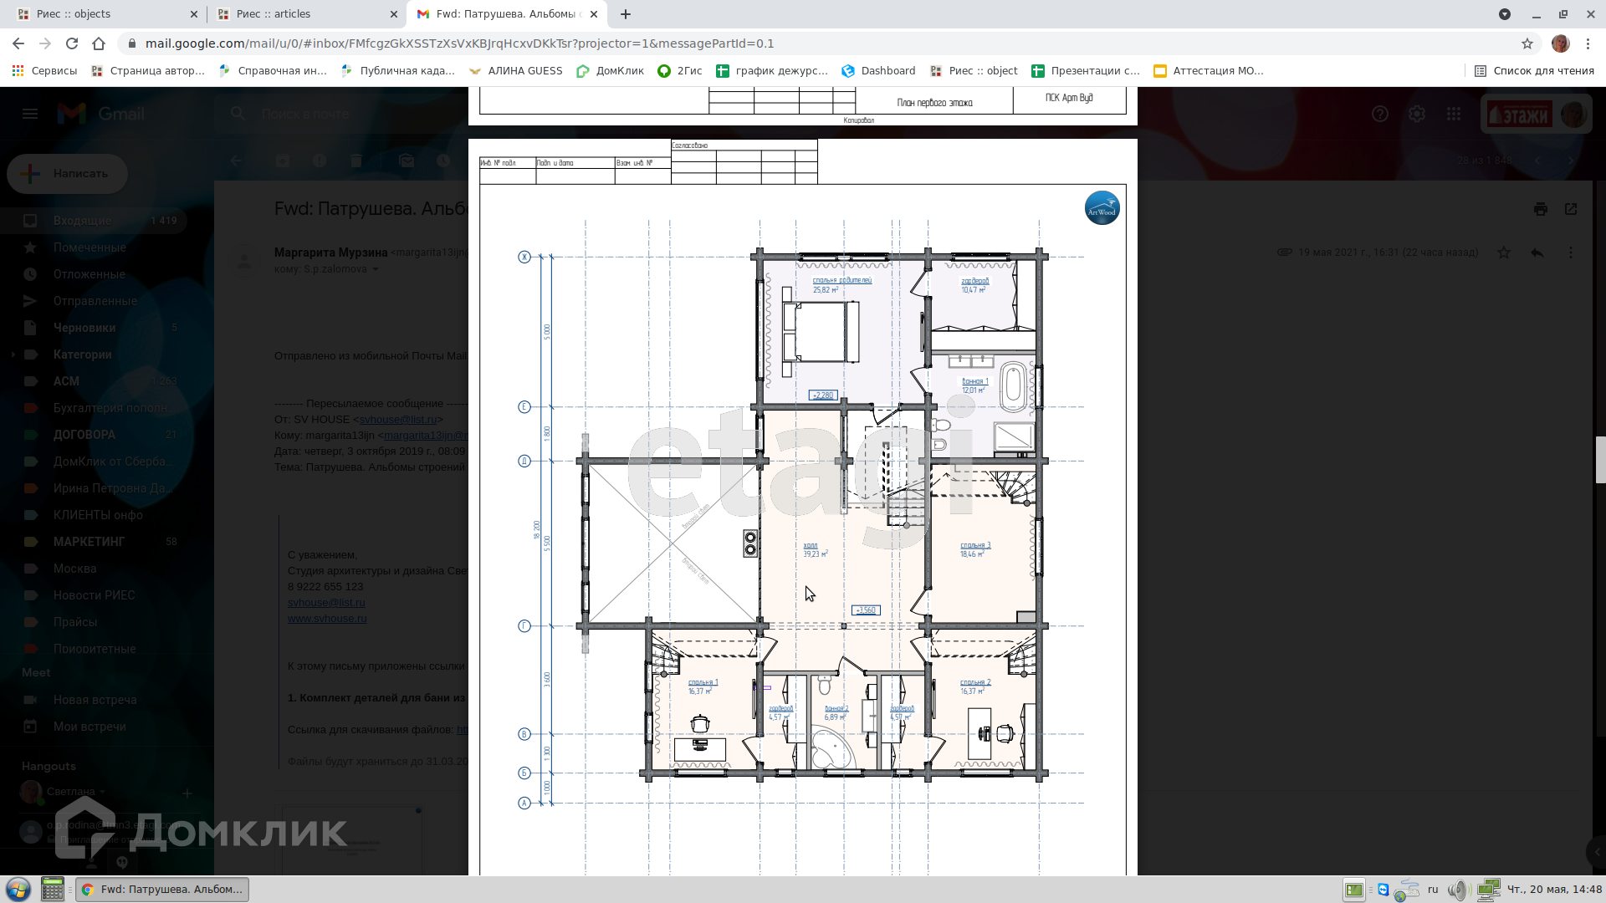Expand recipient details next to 'кому: S.p.zalomova'
Image resolution: width=1606 pixels, height=903 pixels.
376,269
